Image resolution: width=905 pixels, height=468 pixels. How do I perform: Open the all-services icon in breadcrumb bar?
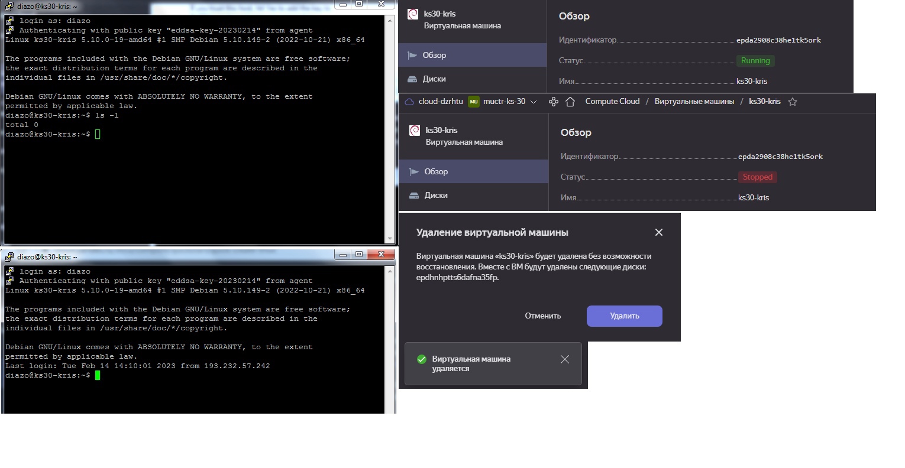click(554, 102)
